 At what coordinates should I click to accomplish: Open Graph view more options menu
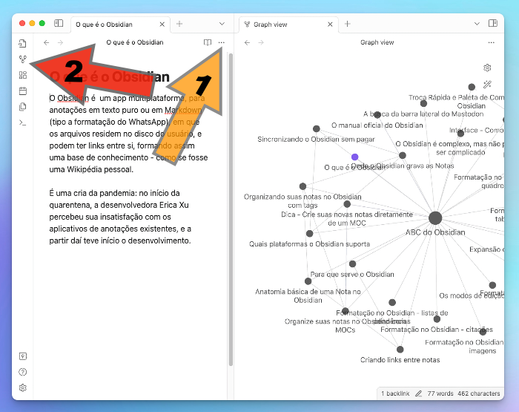point(491,42)
